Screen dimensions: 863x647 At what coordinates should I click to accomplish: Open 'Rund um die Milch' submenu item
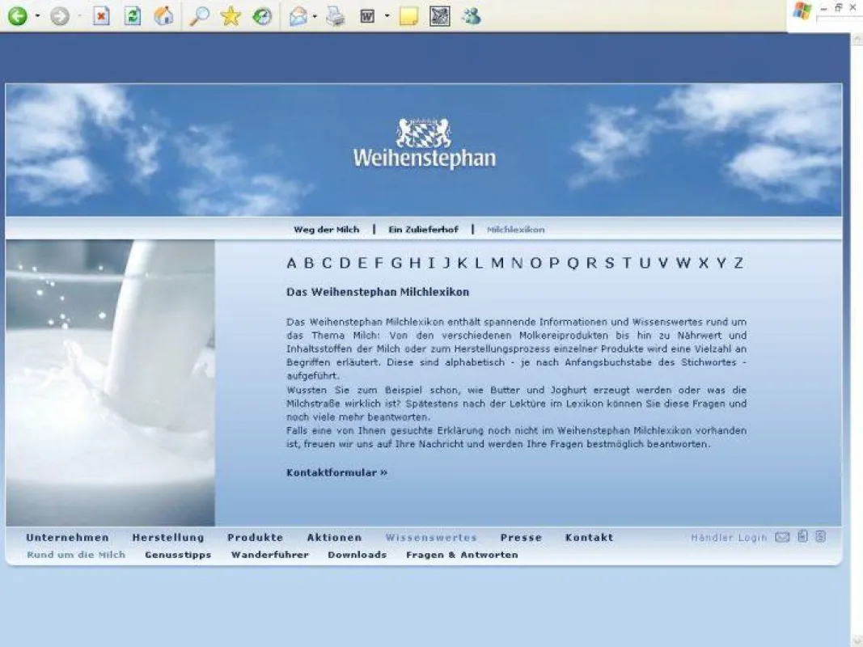pos(76,555)
